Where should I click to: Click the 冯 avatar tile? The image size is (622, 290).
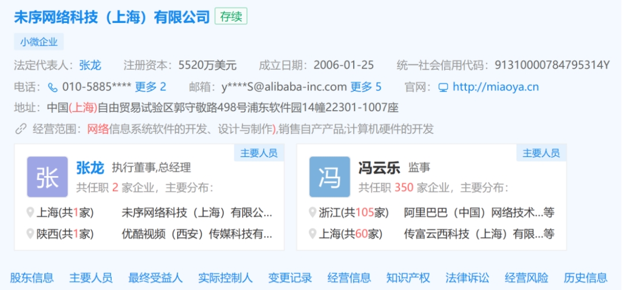coord(329,177)
